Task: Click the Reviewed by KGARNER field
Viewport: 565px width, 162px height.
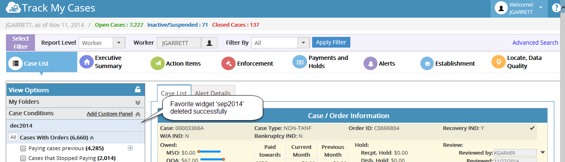Action: click(x=515, y=153)
